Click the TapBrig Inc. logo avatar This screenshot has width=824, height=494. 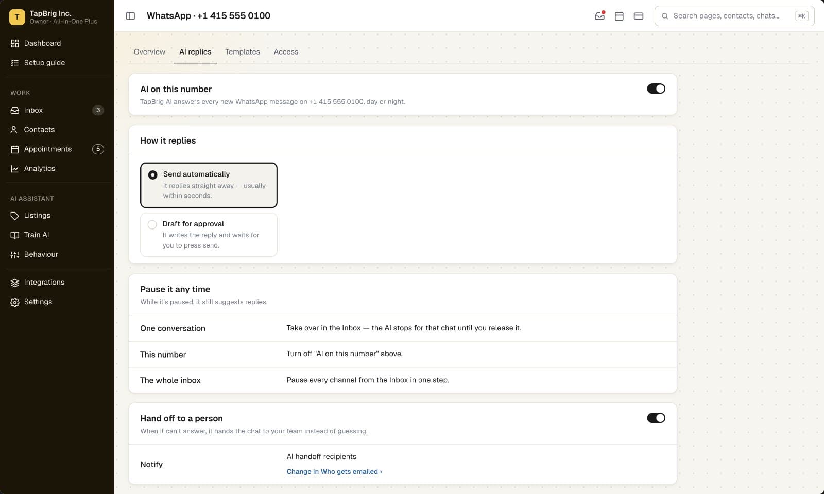pyautogui.click(x=17, y=17)
